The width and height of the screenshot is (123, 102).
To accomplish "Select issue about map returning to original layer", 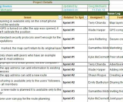I will (31, 48).
